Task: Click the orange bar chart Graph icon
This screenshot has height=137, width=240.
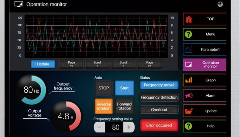Action: tap(189, 80)
